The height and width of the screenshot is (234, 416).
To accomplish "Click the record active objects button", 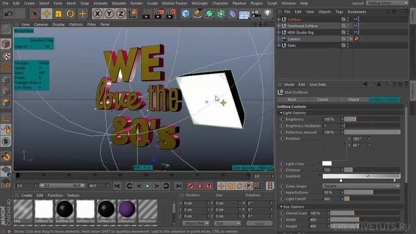I will (x=190, y=186).
